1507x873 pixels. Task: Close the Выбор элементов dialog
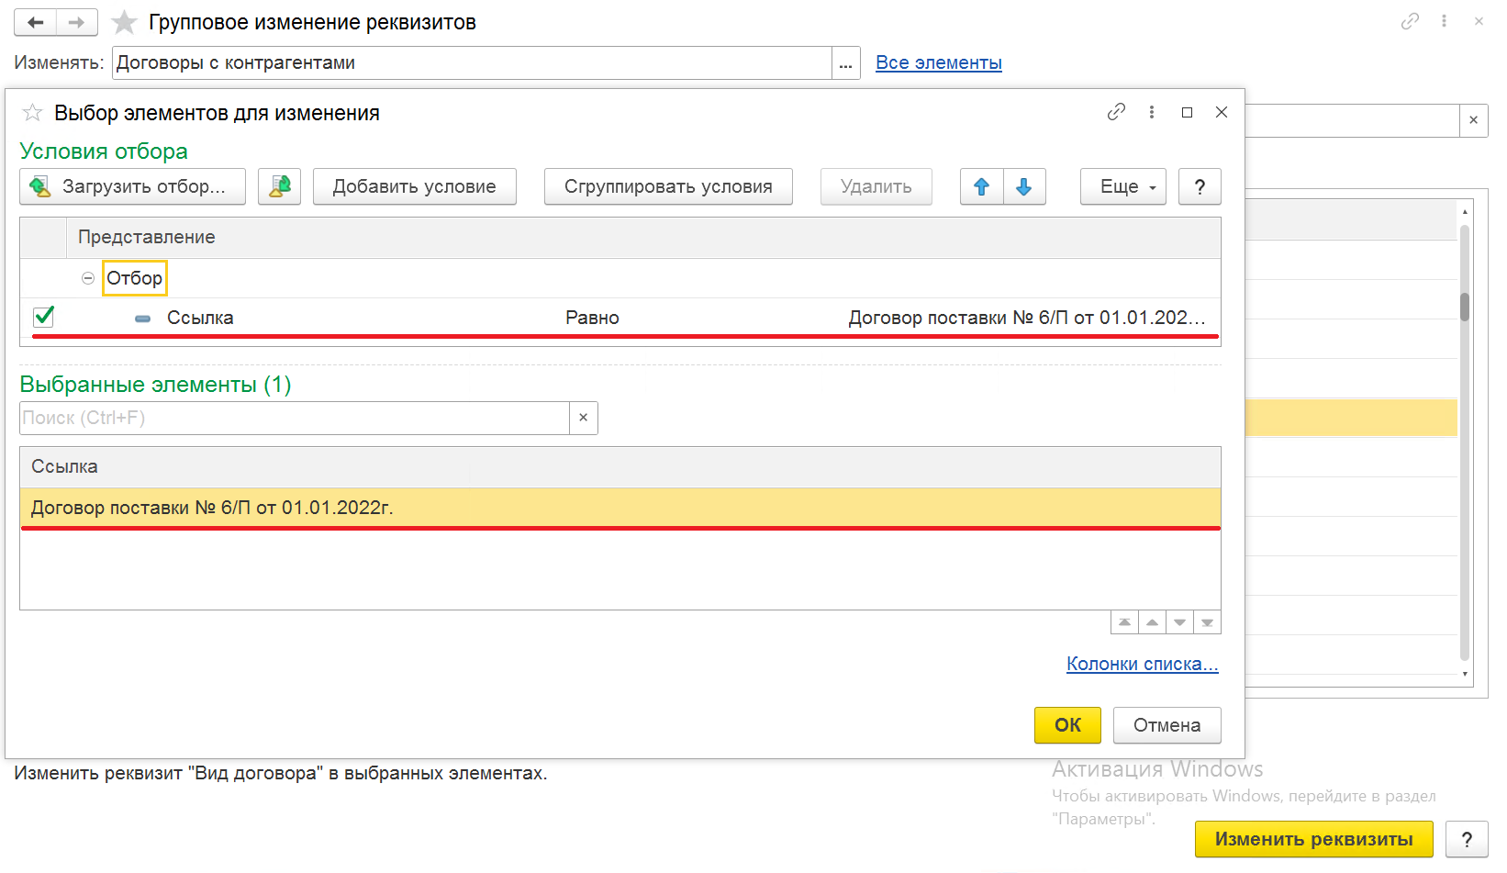1222,112
